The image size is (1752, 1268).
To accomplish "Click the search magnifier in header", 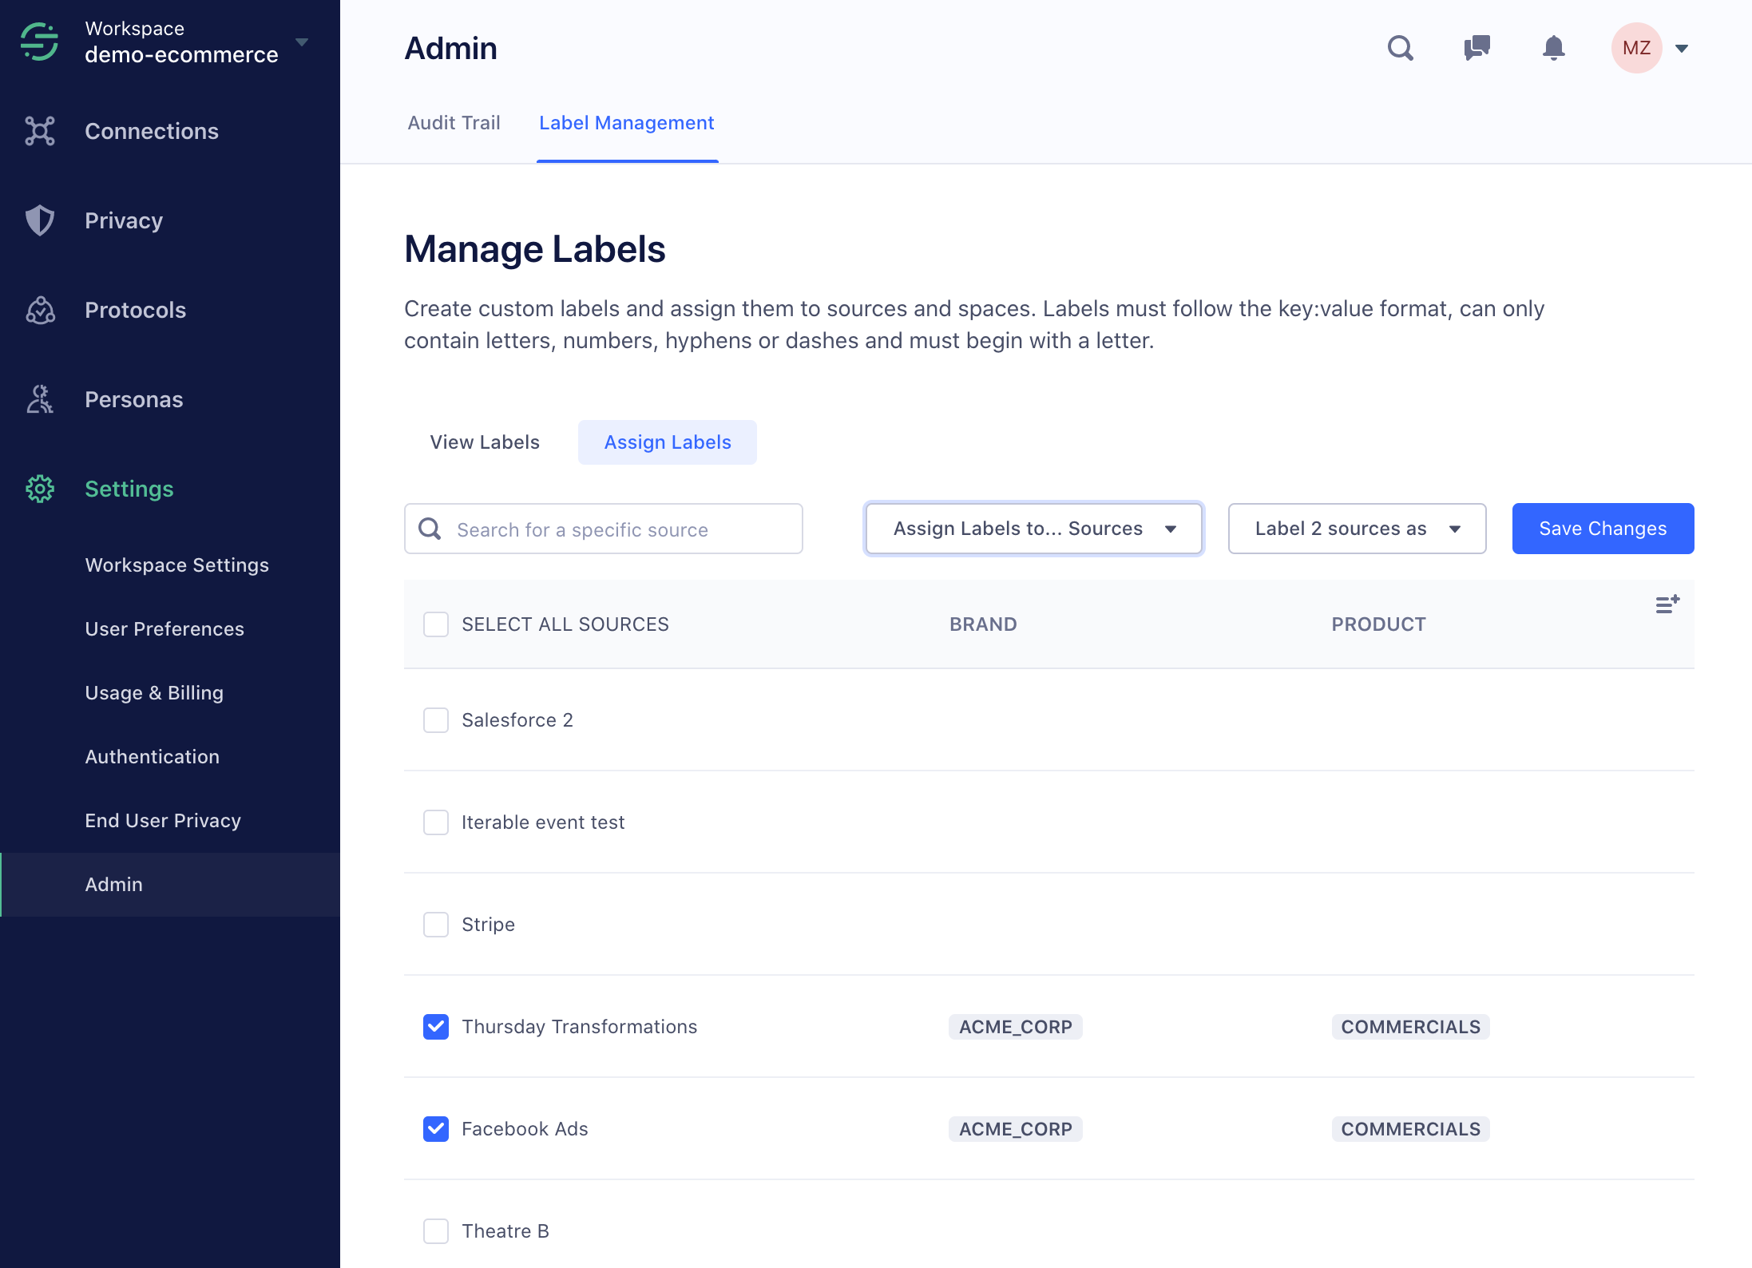I will pyautogui.click(x=1400, y=48).
